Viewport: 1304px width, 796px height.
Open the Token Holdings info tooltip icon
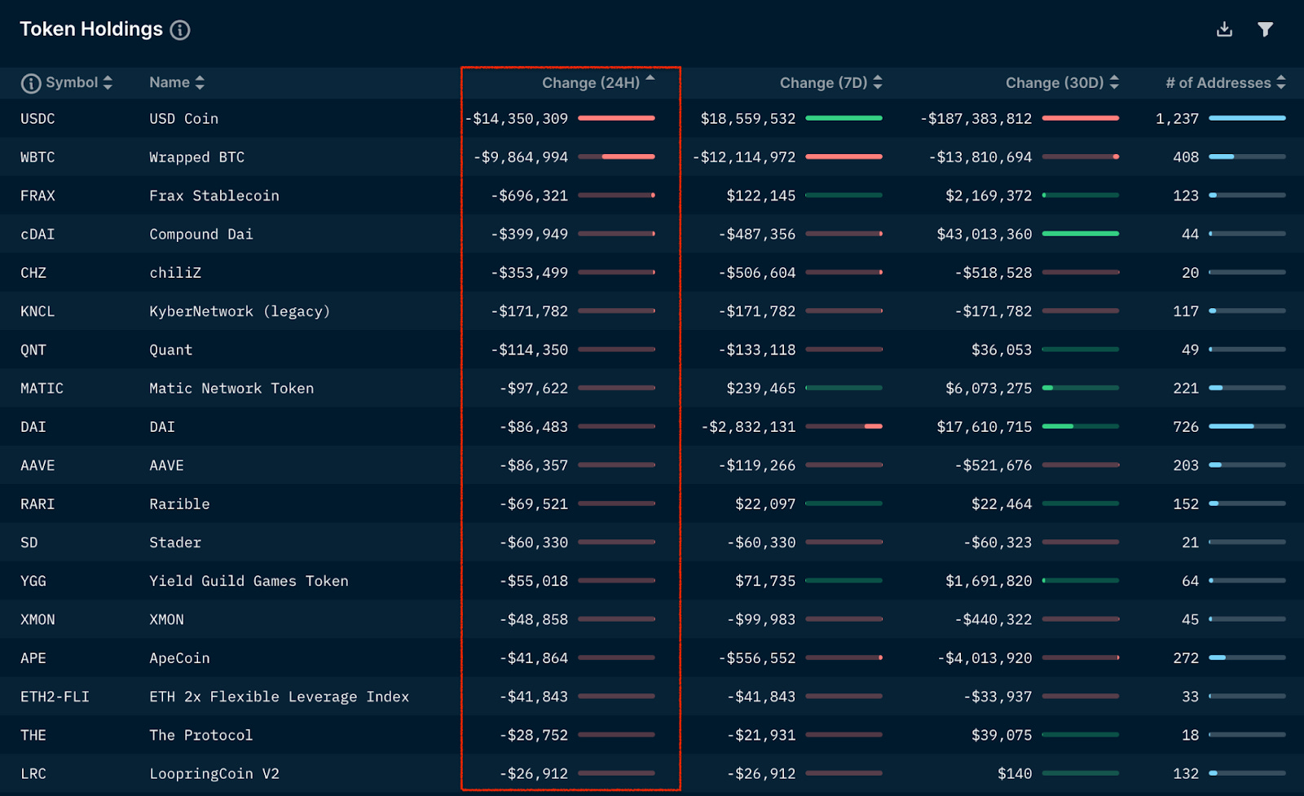[180, 30]
